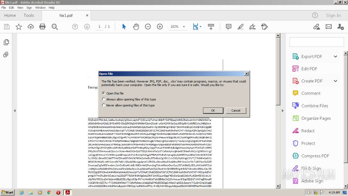Click the tools search box

coord(316,42)
